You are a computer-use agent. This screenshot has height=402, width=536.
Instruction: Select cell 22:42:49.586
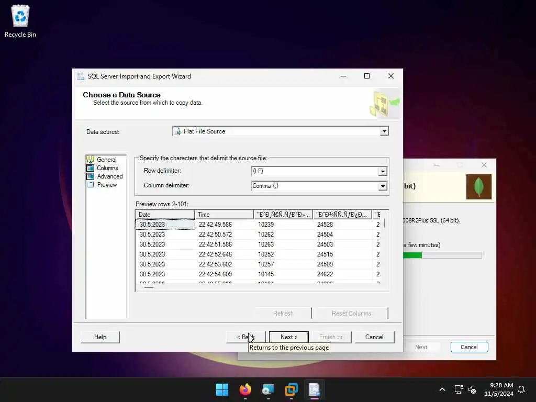tap(224, 225)
